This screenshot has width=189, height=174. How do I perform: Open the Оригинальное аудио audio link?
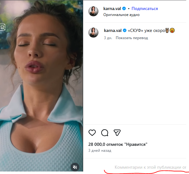(x=121, y=15)
